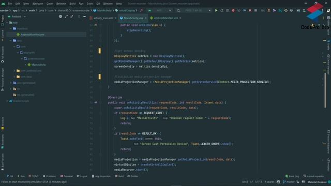Click the MainActivity breadcrumb in the navigation bar
The image size is (331, 186).
click(x=102, y=10)
